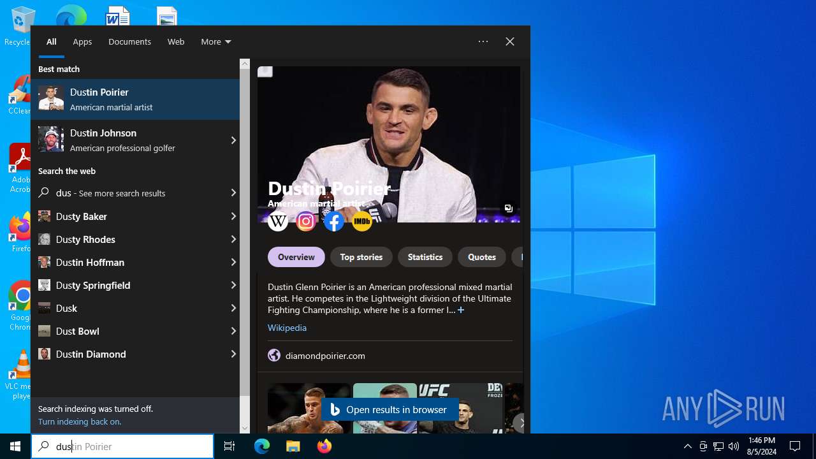Expand the Dustin Johnson result arrow
The height and width of the screenshot is (459, 816).
233,140
